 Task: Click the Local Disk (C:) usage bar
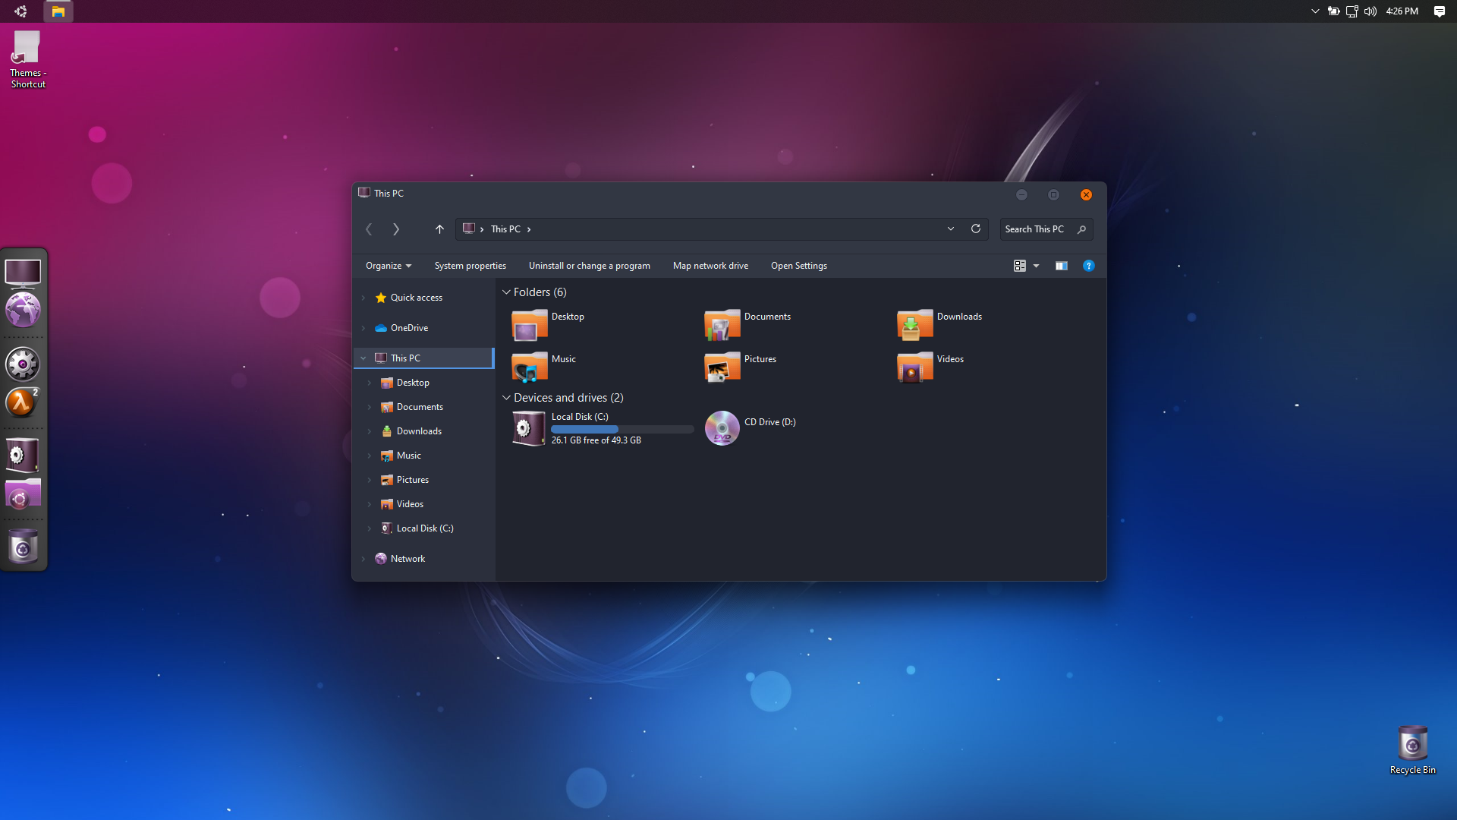(x=622, y=429)
